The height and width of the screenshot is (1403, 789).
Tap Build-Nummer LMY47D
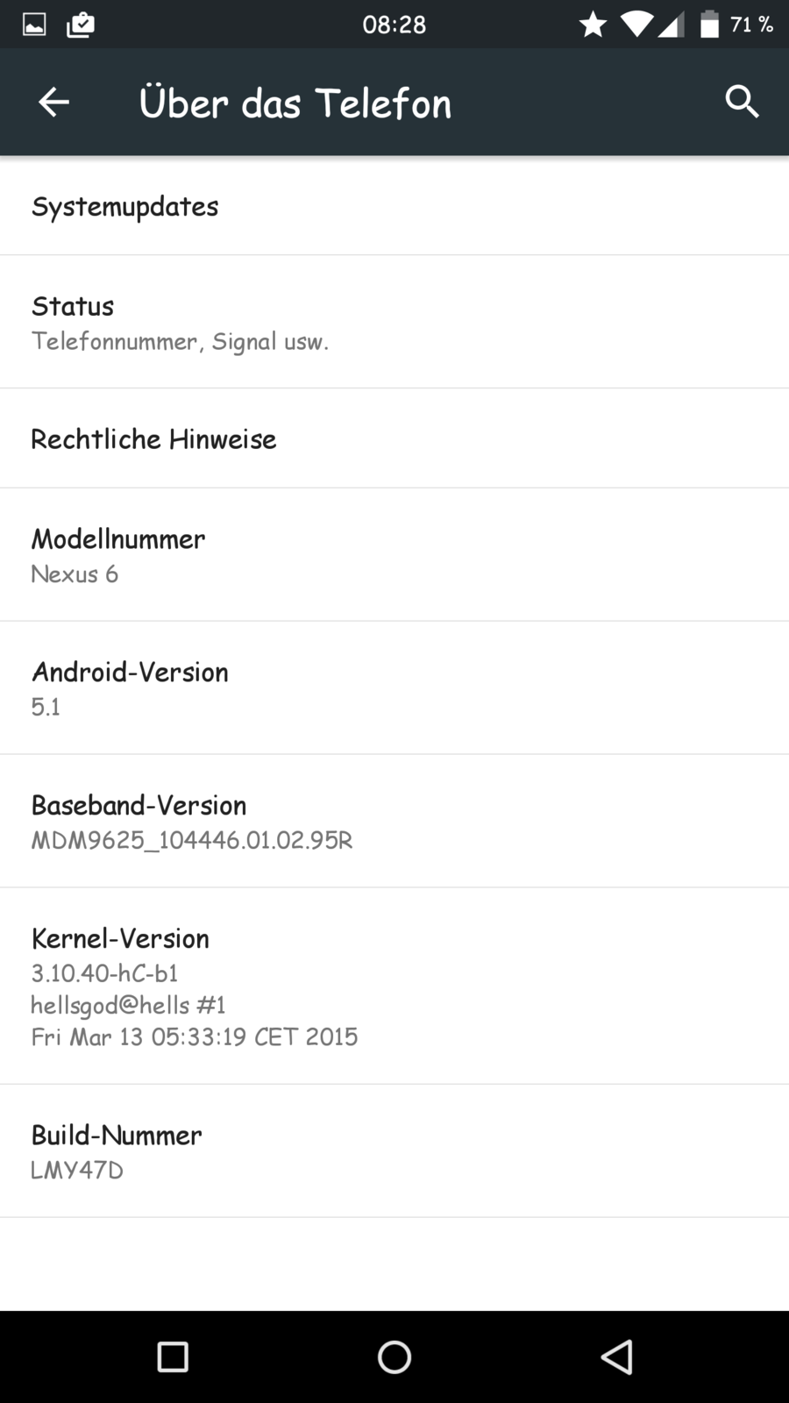(x=394, y=1150)
